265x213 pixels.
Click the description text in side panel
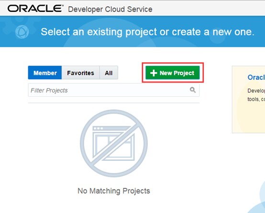pos(256,95)
